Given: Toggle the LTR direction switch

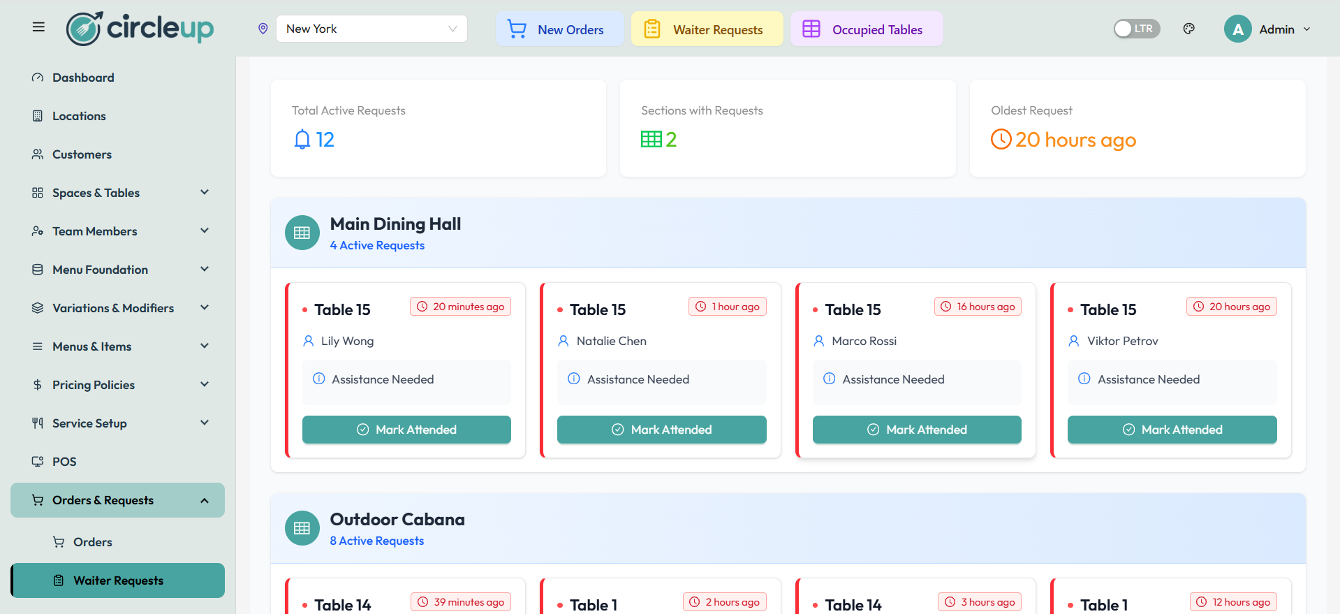Looking at the screenshot, I should click(x=1137, y=29).
